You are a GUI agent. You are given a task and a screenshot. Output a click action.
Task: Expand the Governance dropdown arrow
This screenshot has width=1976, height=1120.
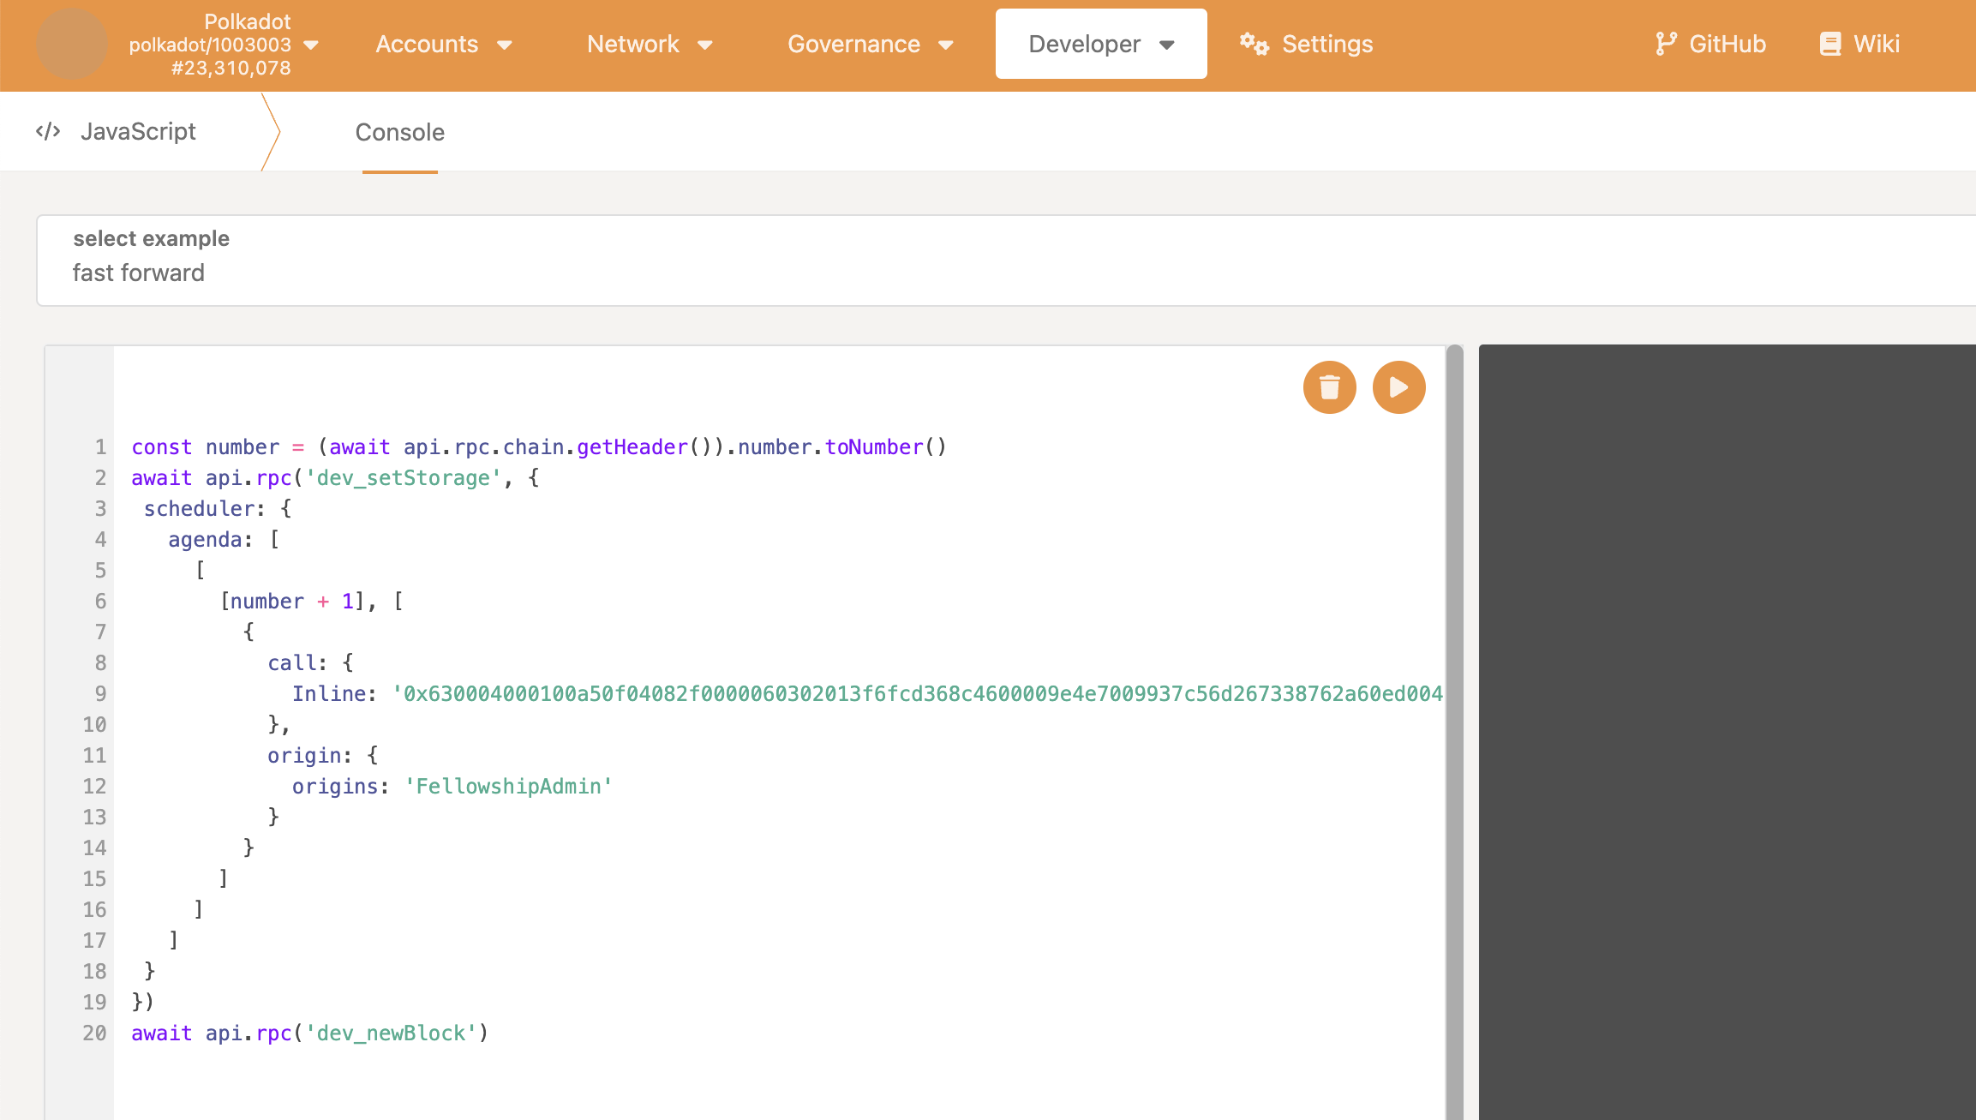[946, 45]
